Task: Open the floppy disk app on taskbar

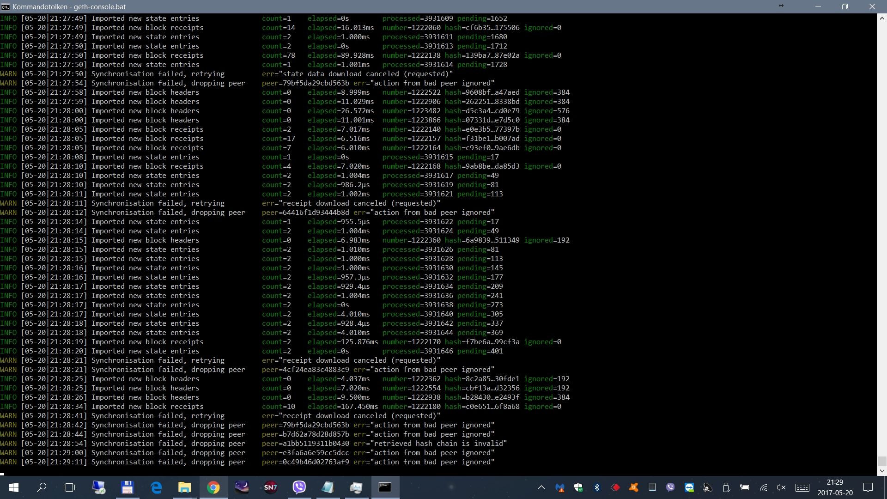Action: [x=127, y=487]
